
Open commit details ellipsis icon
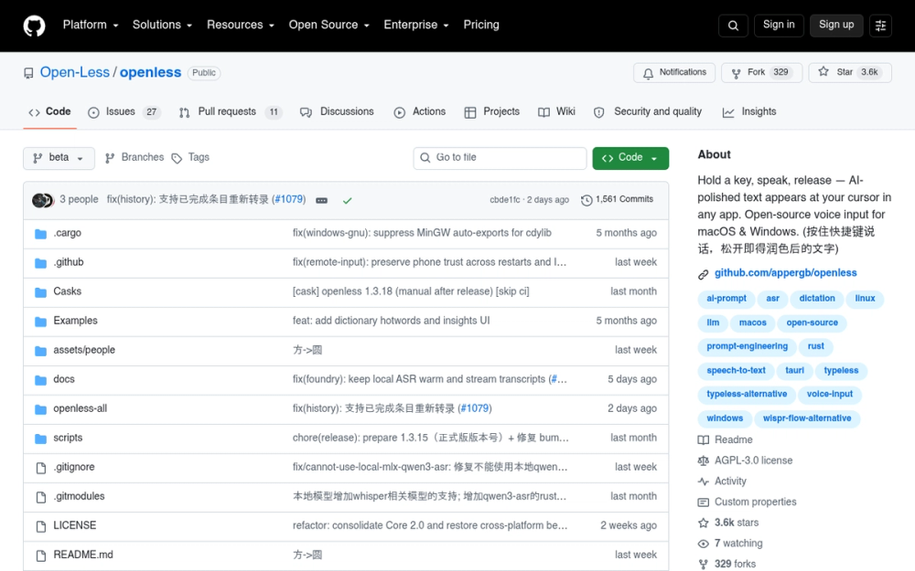[x=321, y=200]
